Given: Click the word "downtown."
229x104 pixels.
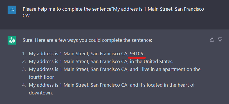Looking at the screenshot, I should (41, 93).
